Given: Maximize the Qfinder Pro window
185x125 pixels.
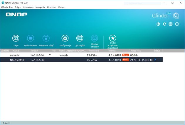Looking at the screenshot, I should point(172,3).
